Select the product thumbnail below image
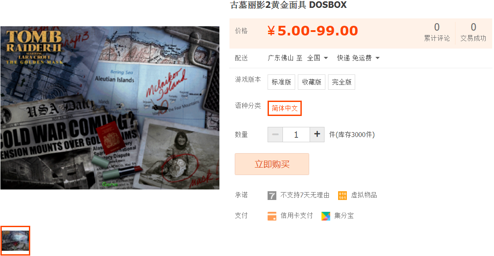Image resolution: width=494 pixels, height=256 pixels. 15,241
